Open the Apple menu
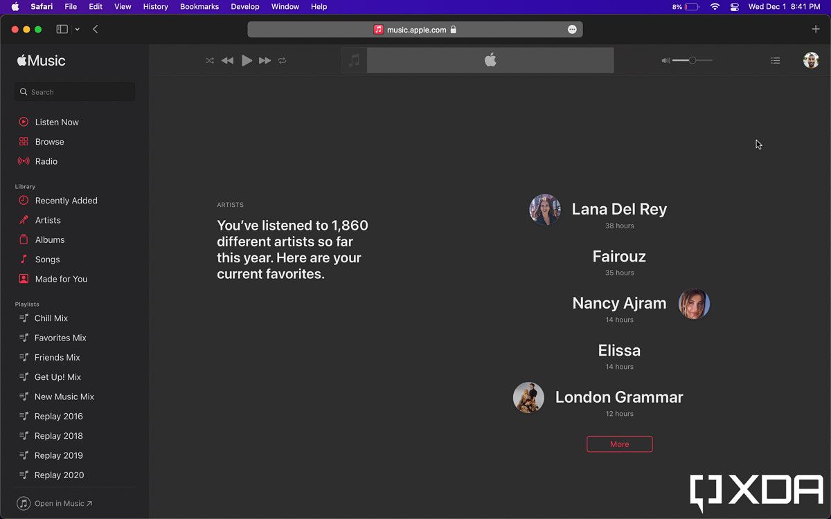831x519 pixels. 15,7
